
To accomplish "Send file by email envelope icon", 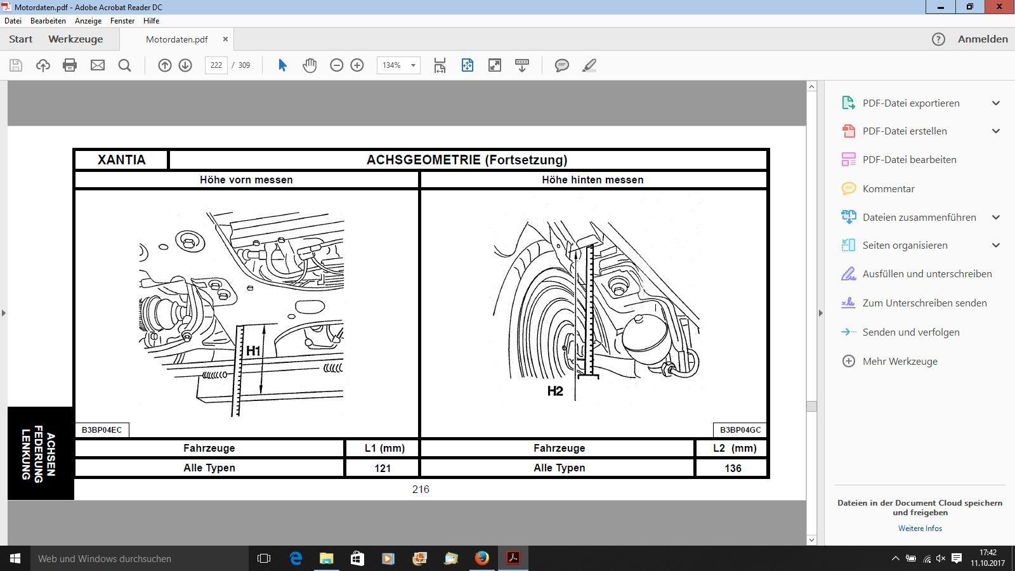I will (98, 65).
